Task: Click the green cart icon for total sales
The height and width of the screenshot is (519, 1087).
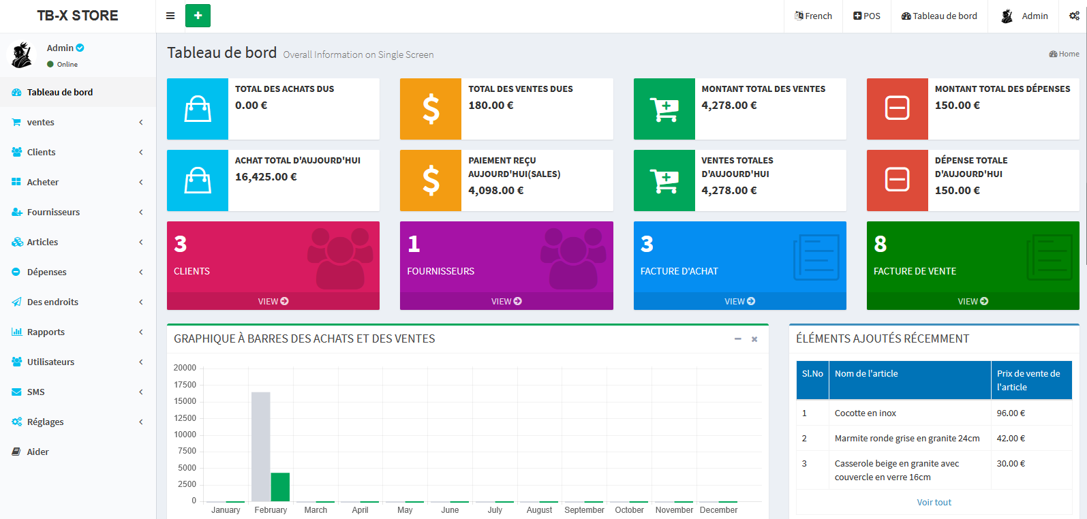Action: pyautogui.click(x=664, y=109)
